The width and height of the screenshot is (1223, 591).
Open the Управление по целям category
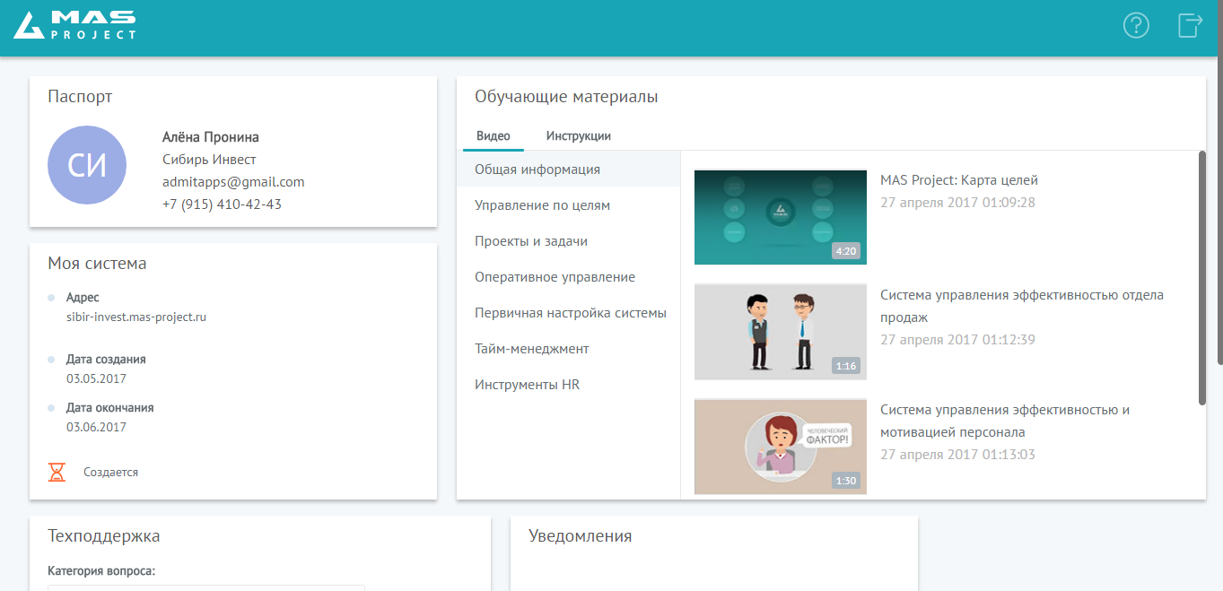point(541,204)
